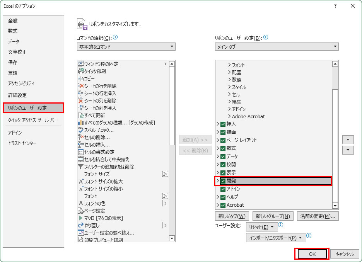Screen dimensions: 362x262
Task: Toggle the 開発 tab checkbox
Action: pyautogui.click(x=223, y=181)
